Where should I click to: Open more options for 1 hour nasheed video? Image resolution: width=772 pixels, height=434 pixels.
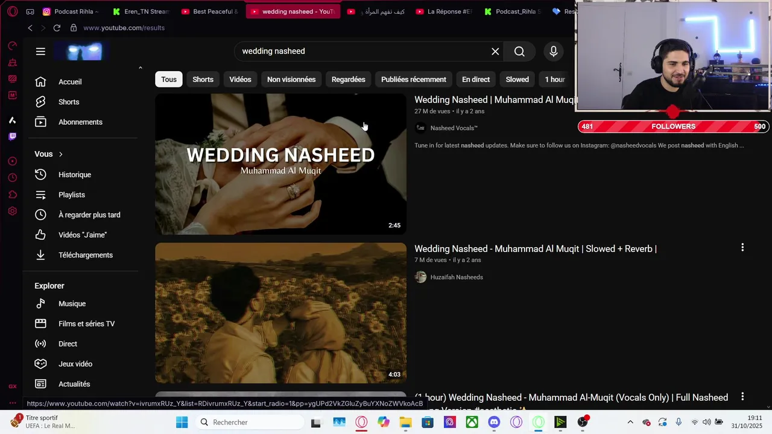742,397
